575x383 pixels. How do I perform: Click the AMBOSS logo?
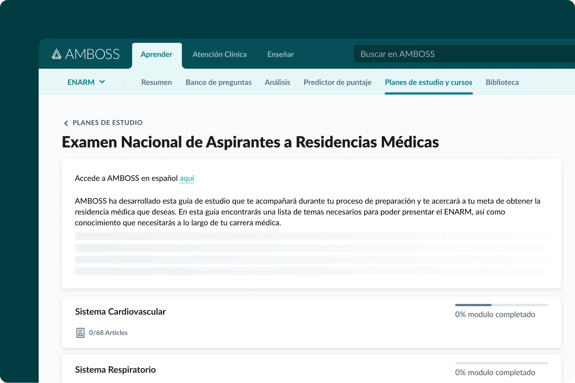point(86,54)
